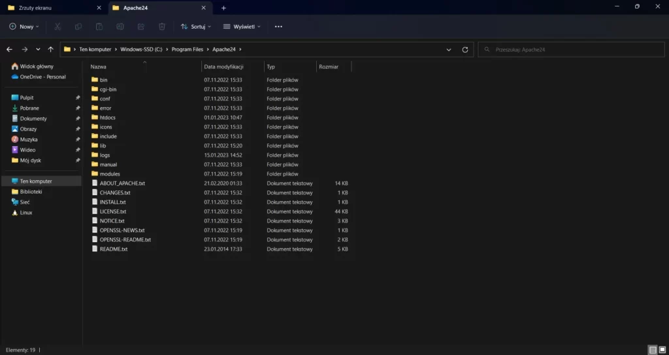Open Pulpit in quick access
Screen dimensions: 669x355
tap(22, 98)
